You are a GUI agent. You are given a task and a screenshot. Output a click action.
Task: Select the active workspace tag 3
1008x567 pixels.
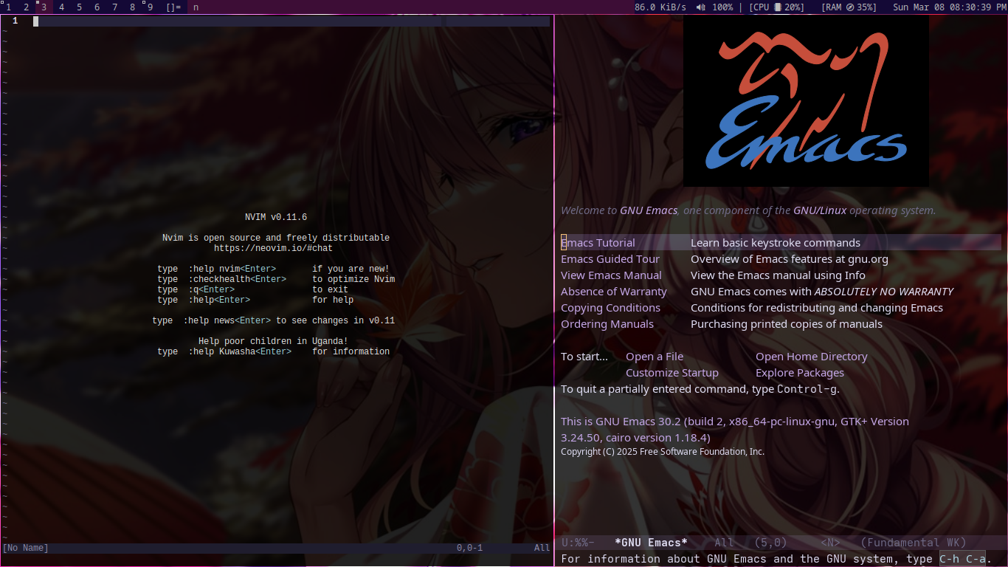pos(44,7)
